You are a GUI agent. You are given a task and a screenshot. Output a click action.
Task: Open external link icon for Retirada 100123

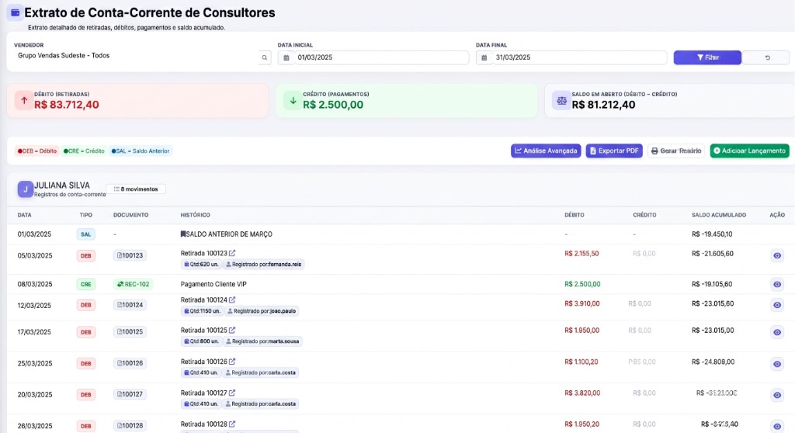pos(231,253)
